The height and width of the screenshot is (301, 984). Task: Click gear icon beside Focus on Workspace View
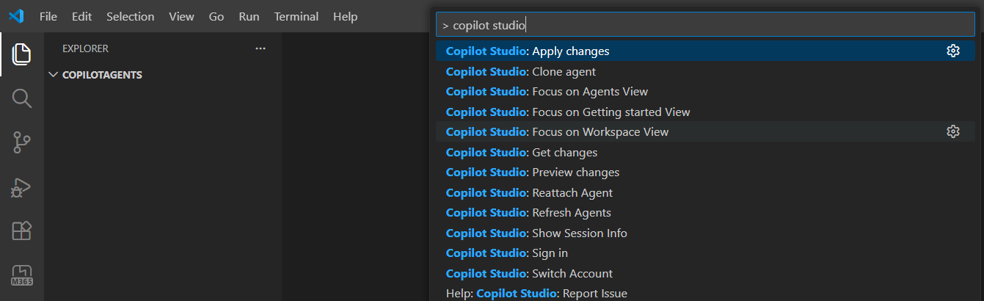click(953, 132)
